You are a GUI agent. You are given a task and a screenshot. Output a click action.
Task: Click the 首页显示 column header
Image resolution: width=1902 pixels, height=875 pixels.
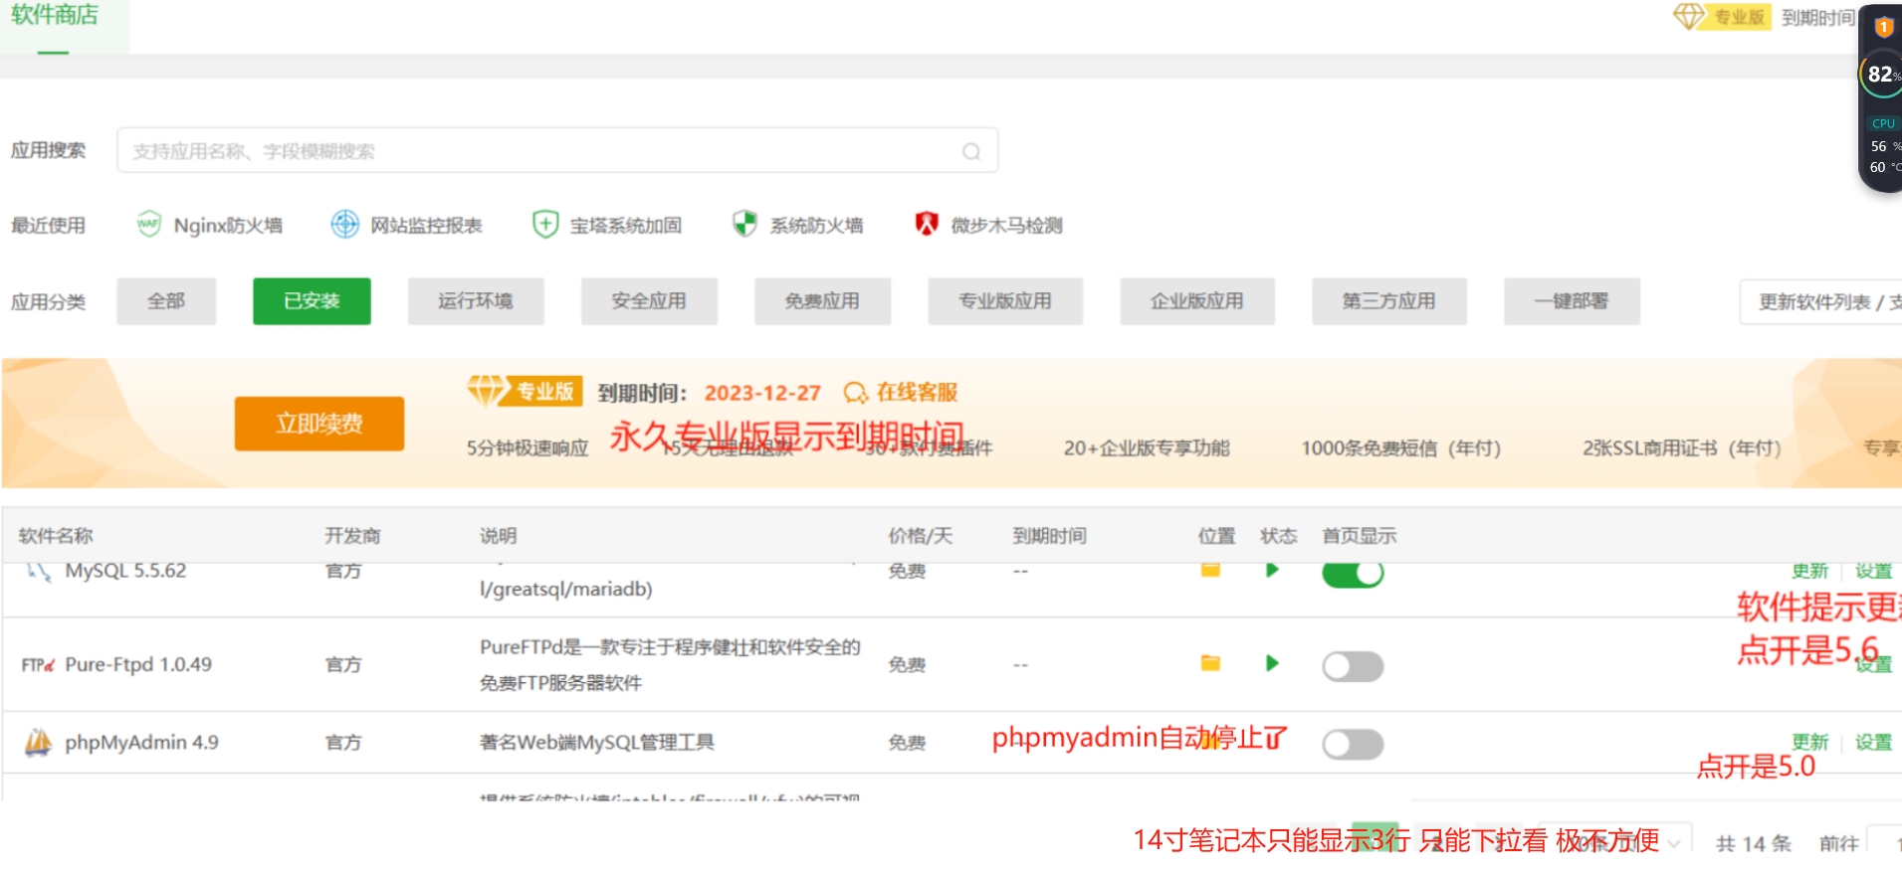[x=1360, y=536]
